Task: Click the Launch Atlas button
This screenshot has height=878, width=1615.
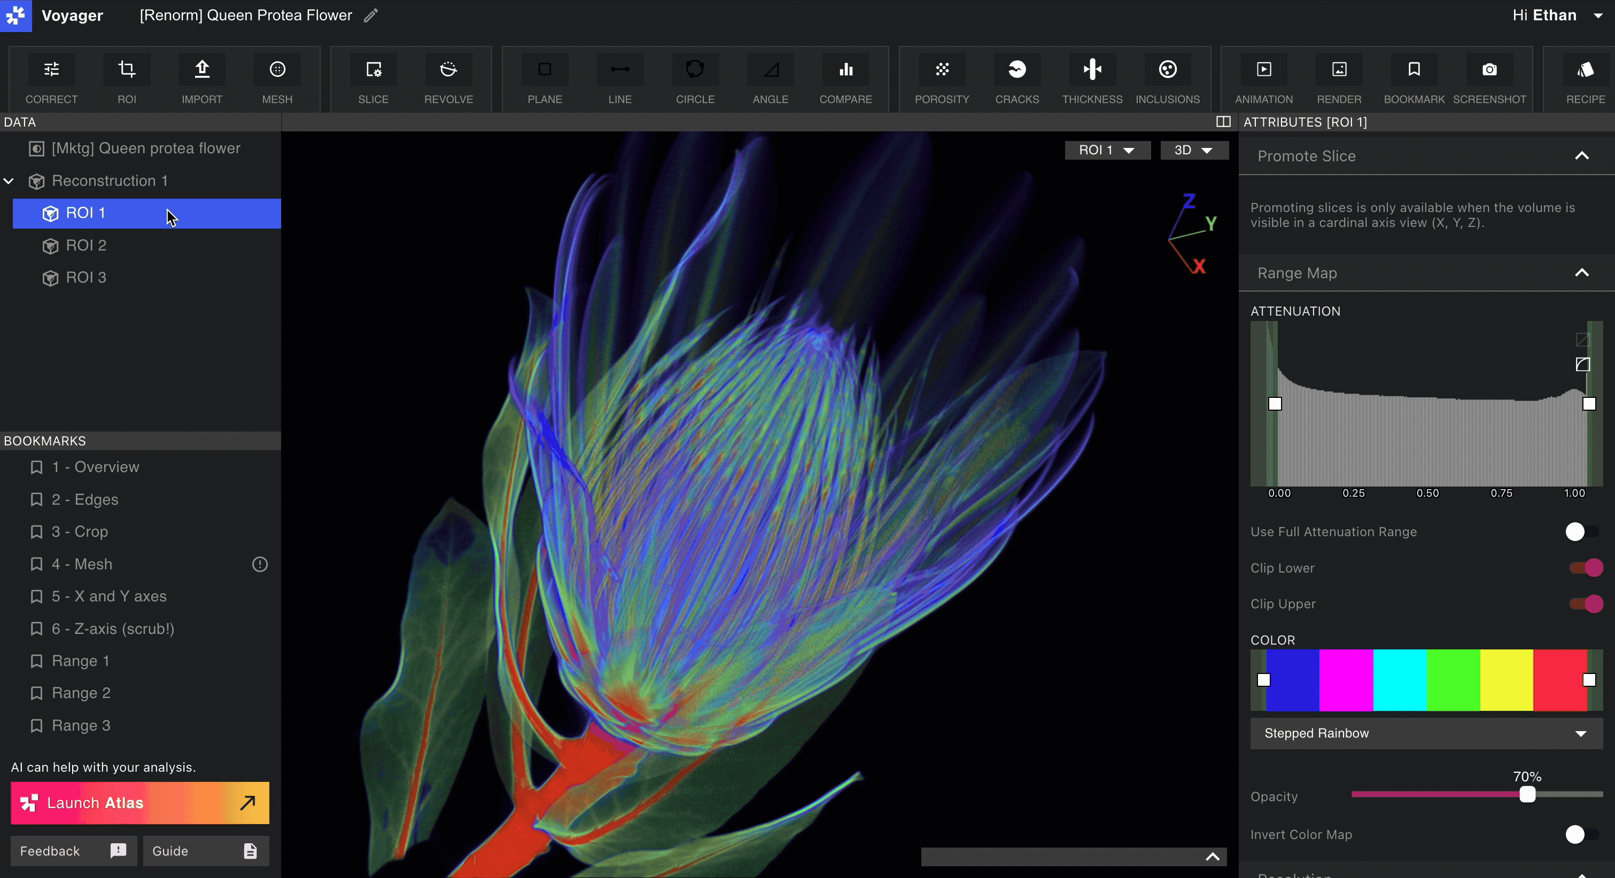Action: [140, 802]
